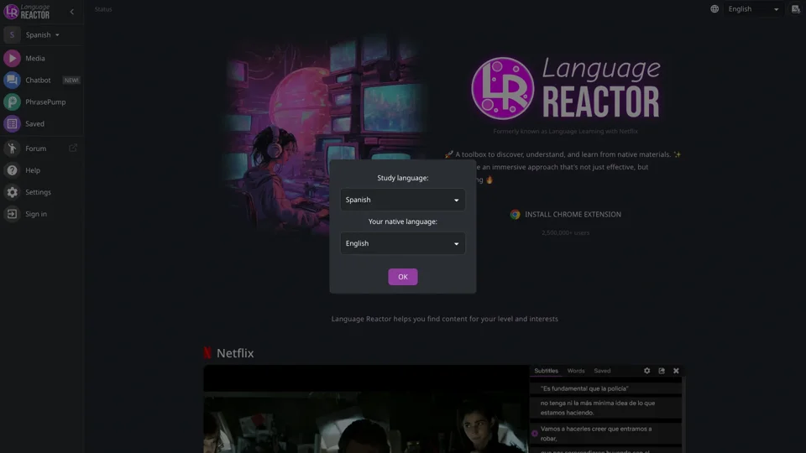The width and height of the screenshot is (806, 453).
Task: Select the Media menu label
Action: point(35,59)
